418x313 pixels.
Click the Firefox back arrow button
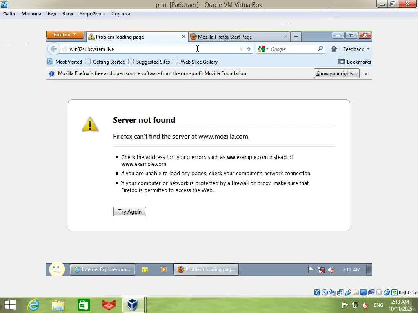[x=53, y=49]
